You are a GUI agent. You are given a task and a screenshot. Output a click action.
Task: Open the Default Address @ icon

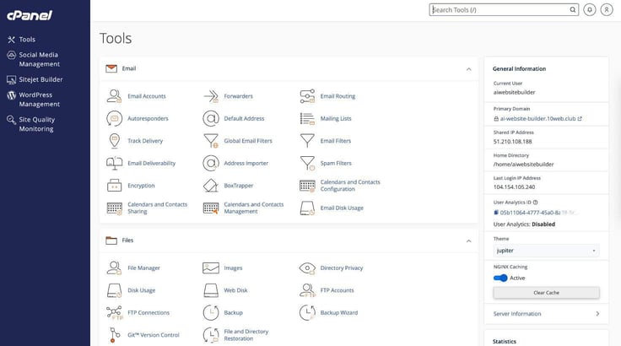coord(211,118)
